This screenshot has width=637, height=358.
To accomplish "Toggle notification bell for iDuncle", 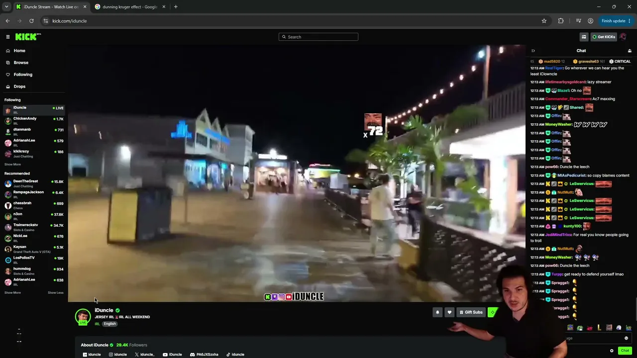I will 437,312.
